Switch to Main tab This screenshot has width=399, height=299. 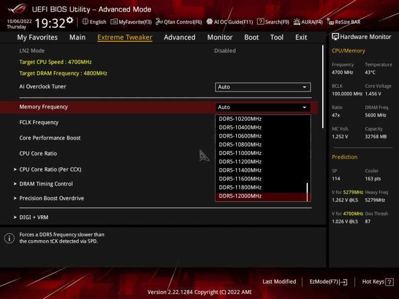(77, 37)
